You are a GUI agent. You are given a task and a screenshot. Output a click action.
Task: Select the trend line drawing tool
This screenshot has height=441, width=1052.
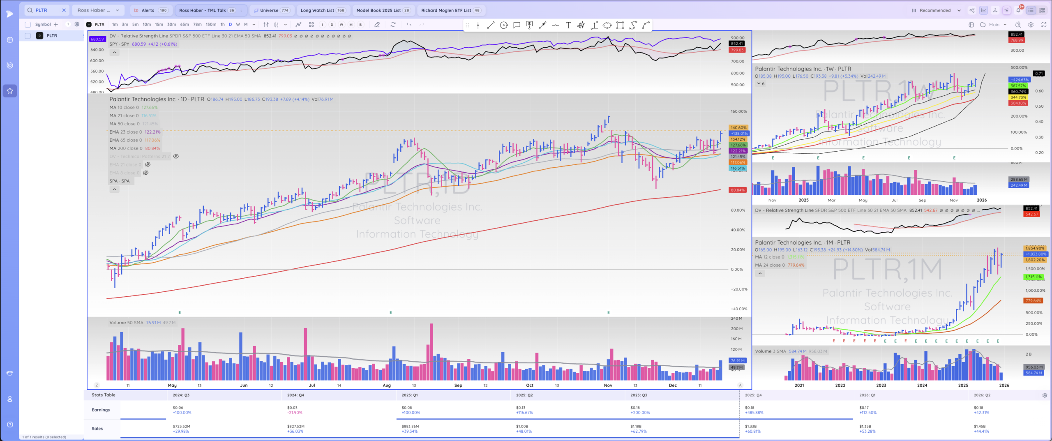tap(490, 25)
